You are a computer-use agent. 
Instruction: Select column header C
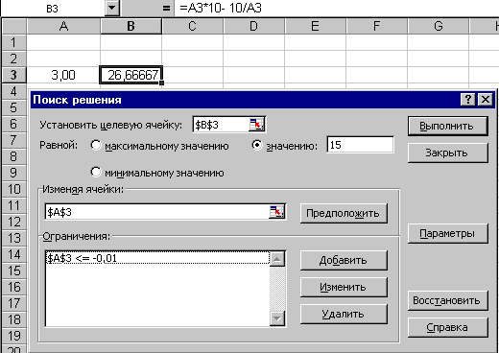coord(193,26)
